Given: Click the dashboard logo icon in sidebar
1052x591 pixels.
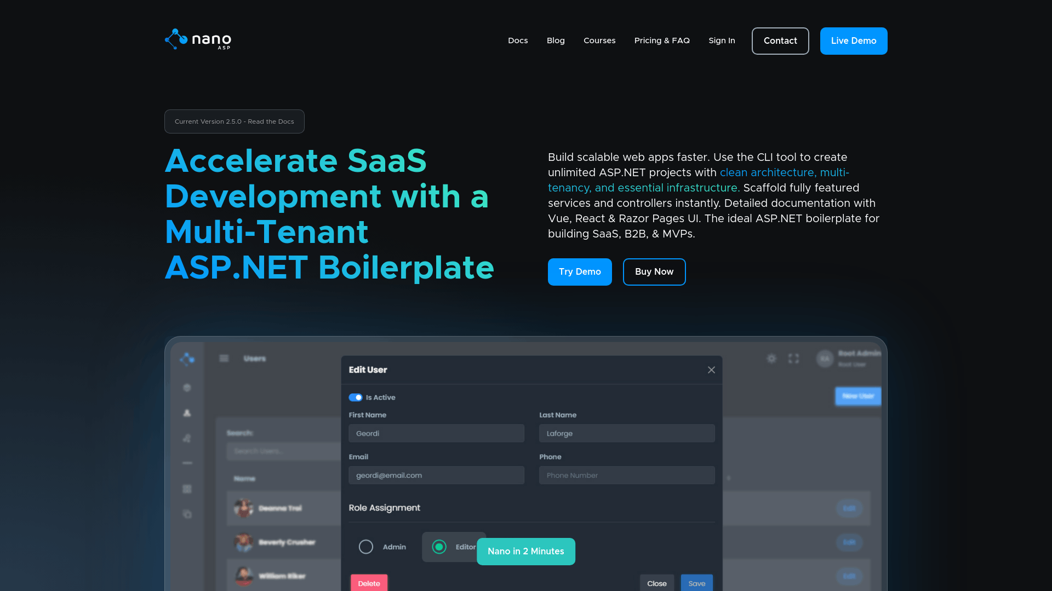Looking at the screenshot, I should click(x=187, y=358).
